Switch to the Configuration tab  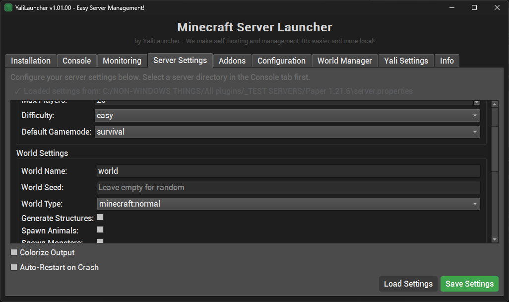[281, 61]
